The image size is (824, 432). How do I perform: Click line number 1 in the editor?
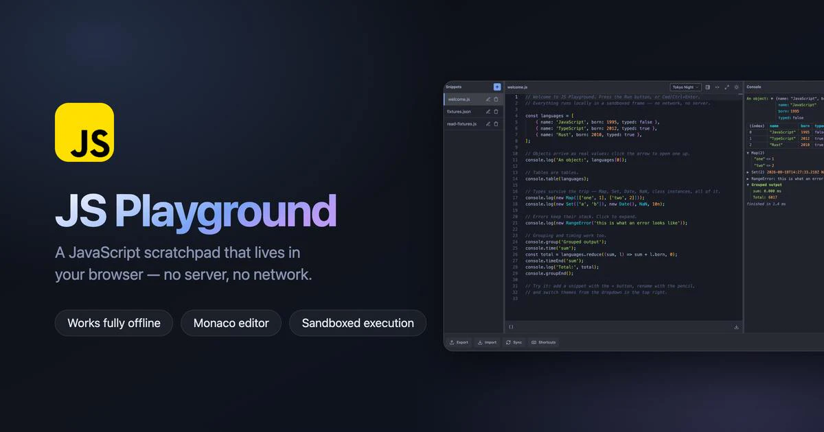516,97
